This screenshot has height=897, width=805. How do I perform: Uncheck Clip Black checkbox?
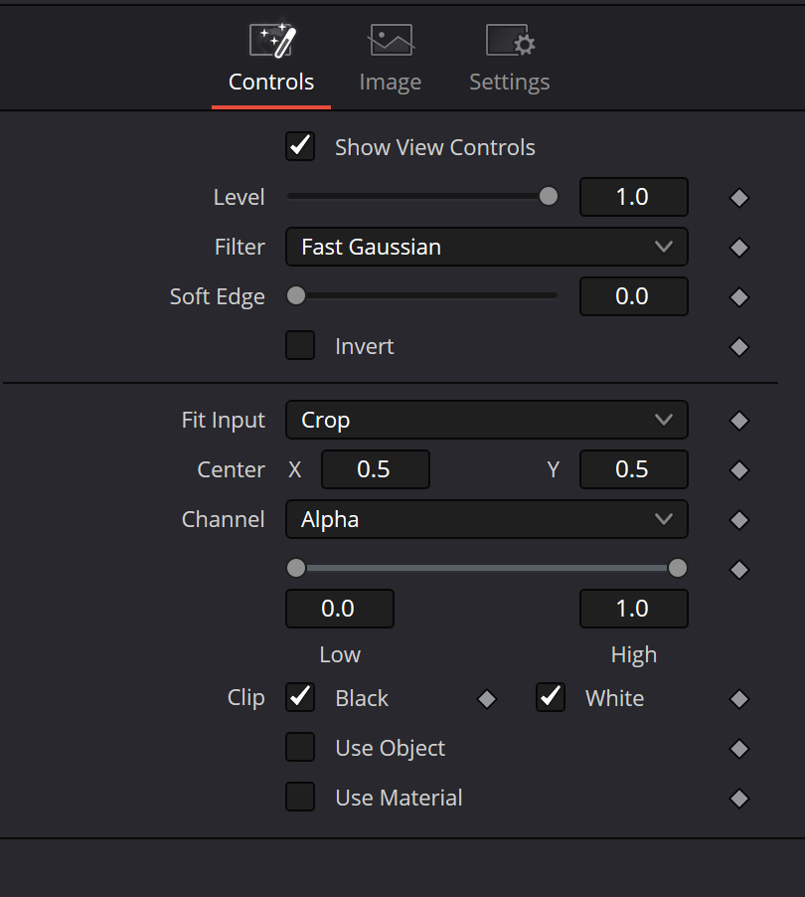pos(300,697)
